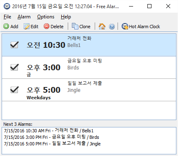178x156 pixels.
Task: Open the Options menu
Action: [x=46, y=17]
